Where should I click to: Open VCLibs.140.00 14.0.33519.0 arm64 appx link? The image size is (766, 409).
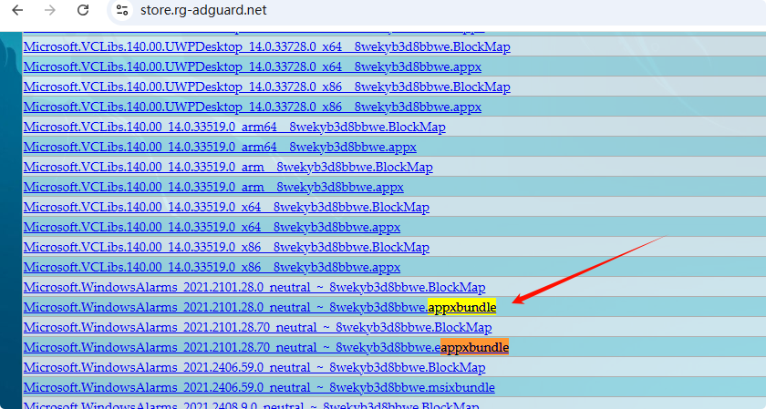(220, 147)
